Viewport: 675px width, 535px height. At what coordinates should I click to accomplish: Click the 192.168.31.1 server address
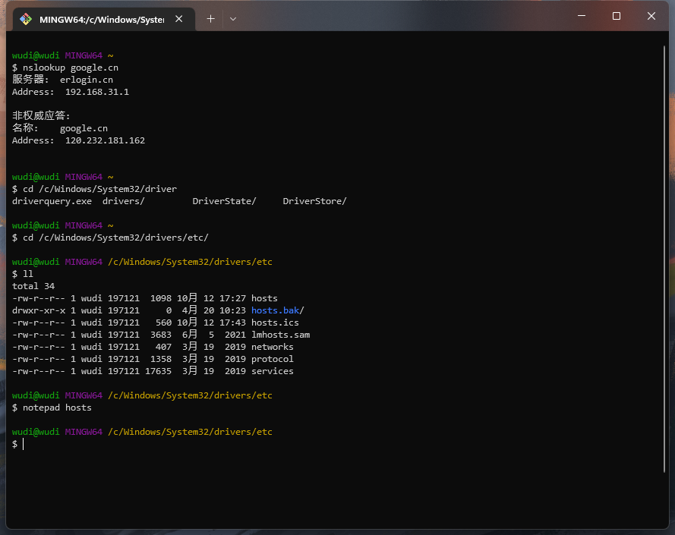[x=97, y=92]
